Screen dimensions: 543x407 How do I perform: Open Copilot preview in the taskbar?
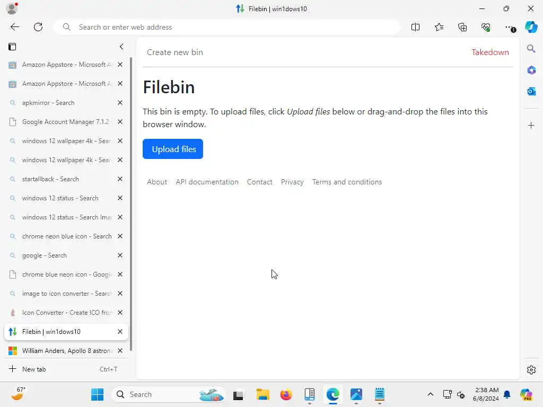527,394
